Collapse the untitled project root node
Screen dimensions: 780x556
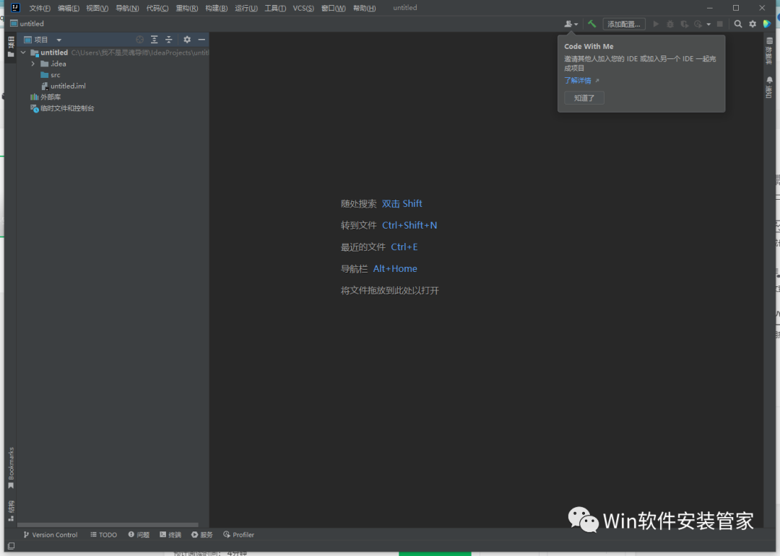point(23,53)
